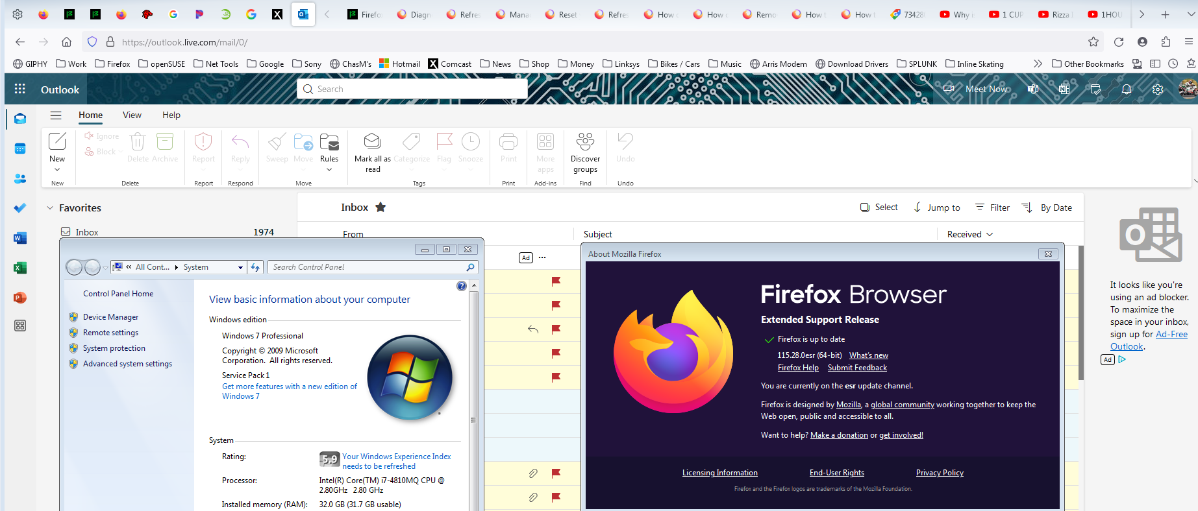Open the Help ribbon tab

click(x=171, y=115)
